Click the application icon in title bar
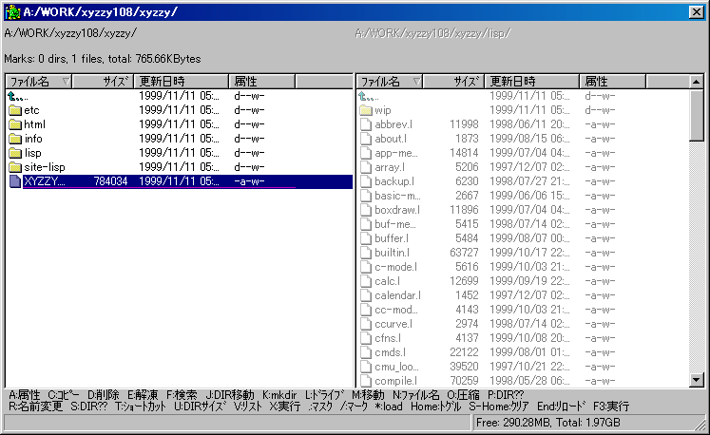Screen dimensions: 710x435 click(x=12, y=11)
